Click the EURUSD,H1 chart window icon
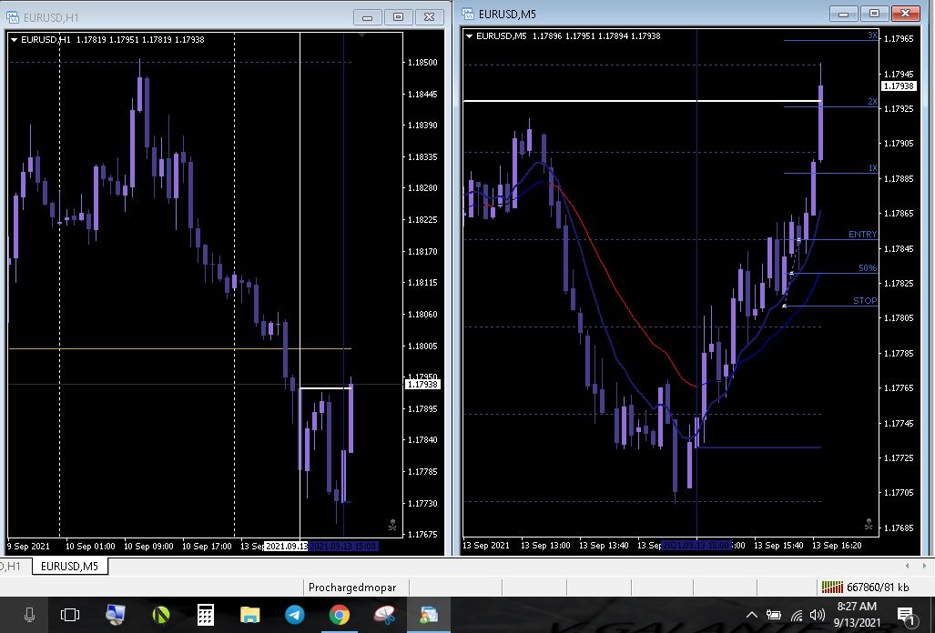The height and width of the screenshot is (633, 935). (x=14, y=16)
